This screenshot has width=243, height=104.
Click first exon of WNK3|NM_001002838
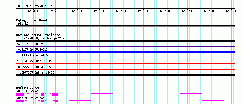pyautogui.click(x=20, y=101)
